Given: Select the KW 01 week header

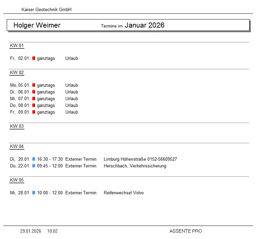Looking at the screenshot, I should 17,46.
